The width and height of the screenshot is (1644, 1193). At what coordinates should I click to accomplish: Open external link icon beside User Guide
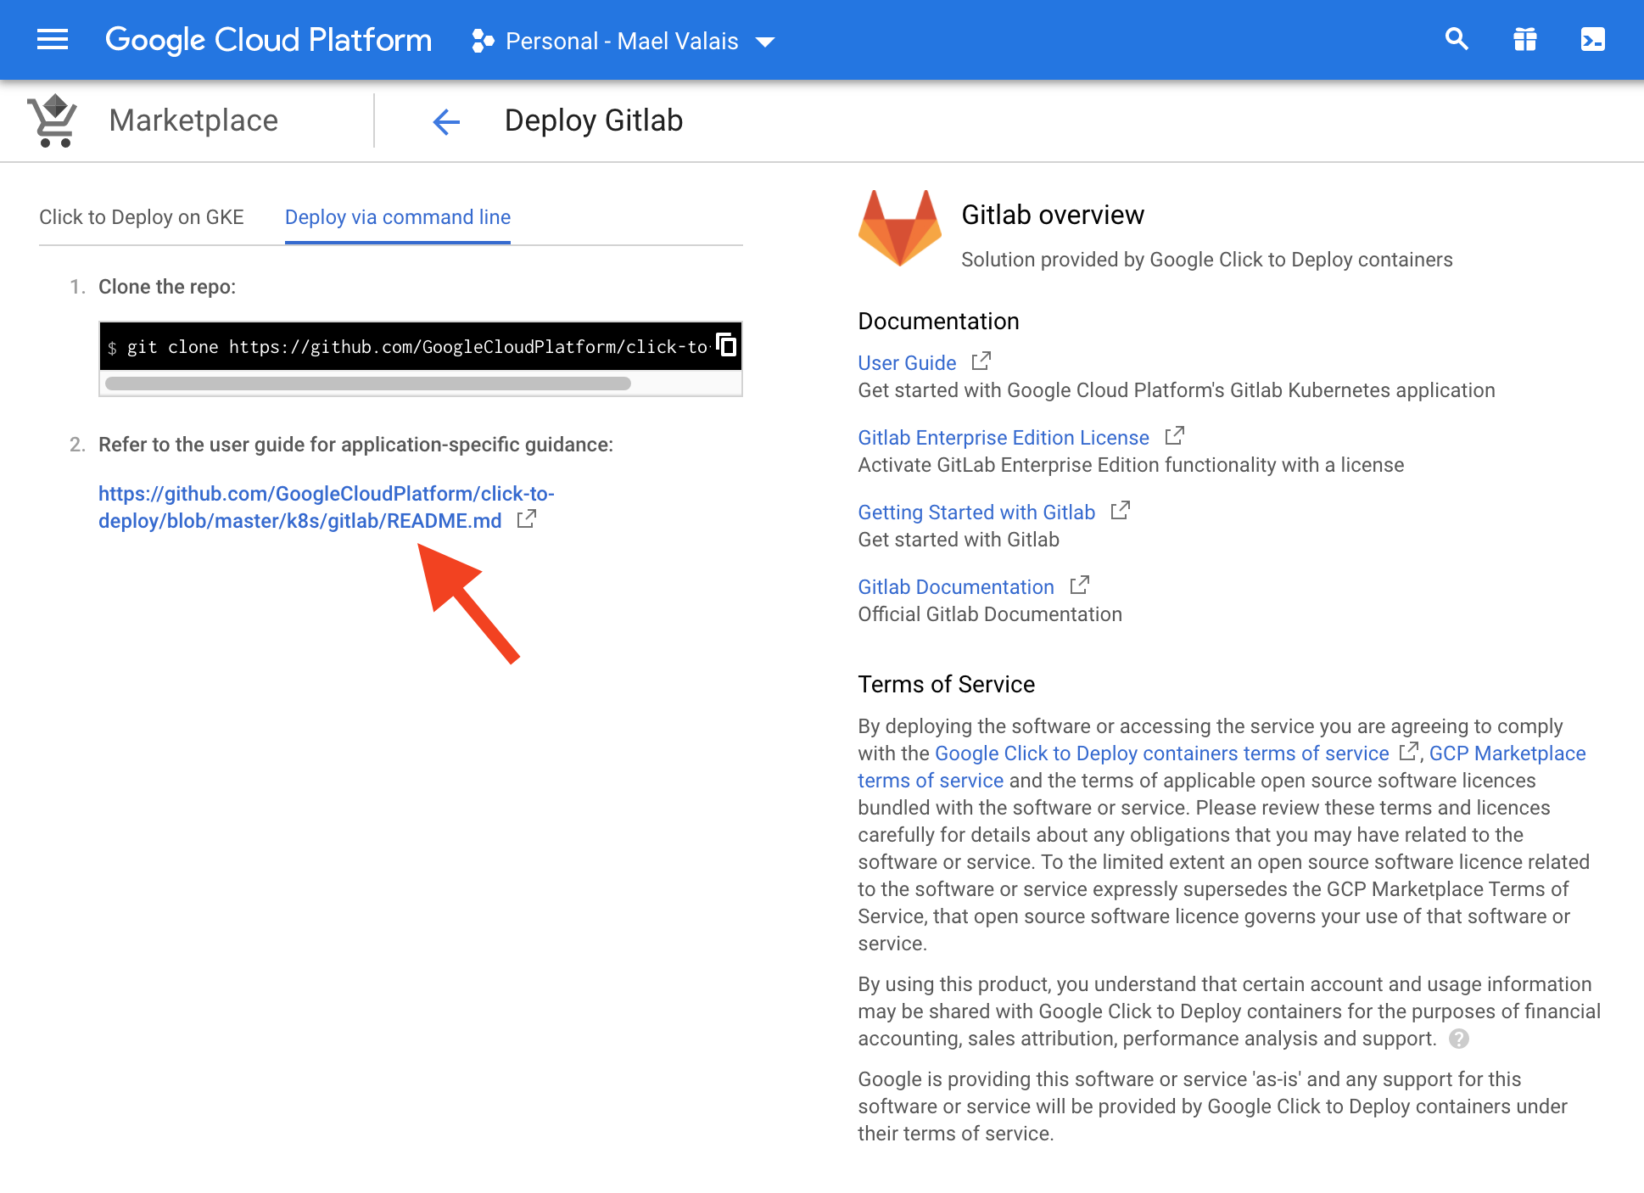coord(981,361)
